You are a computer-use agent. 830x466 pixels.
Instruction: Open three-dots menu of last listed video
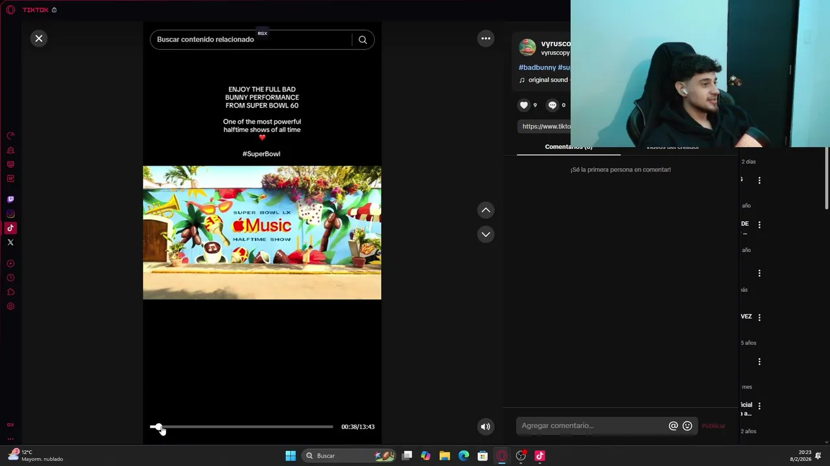(759, 406)
